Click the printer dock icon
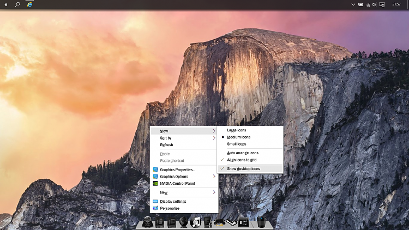The image size is (409, 230). coord(219,222)
